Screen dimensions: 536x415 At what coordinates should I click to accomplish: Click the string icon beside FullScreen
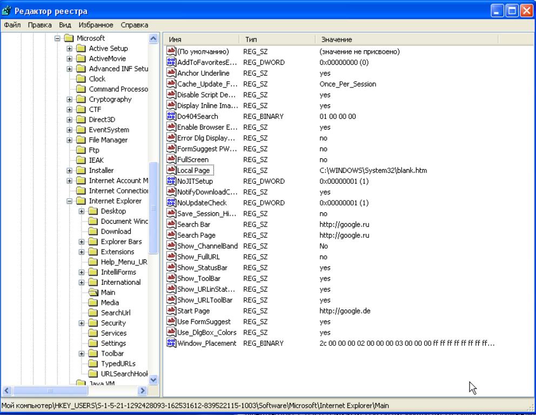click(171, 159)
